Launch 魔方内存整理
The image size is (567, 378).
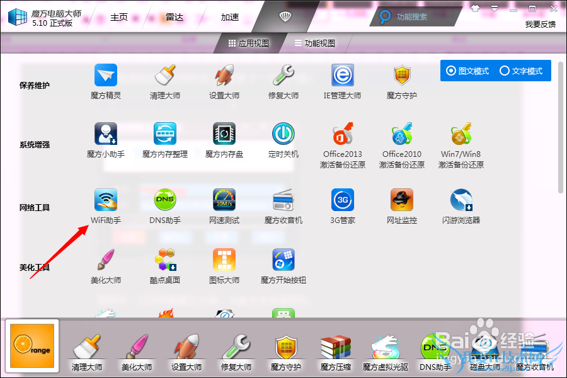click(165, 134)
